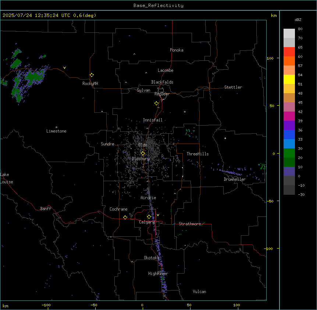
Task: Click the Banff label
Action: [x=46, y=209]
